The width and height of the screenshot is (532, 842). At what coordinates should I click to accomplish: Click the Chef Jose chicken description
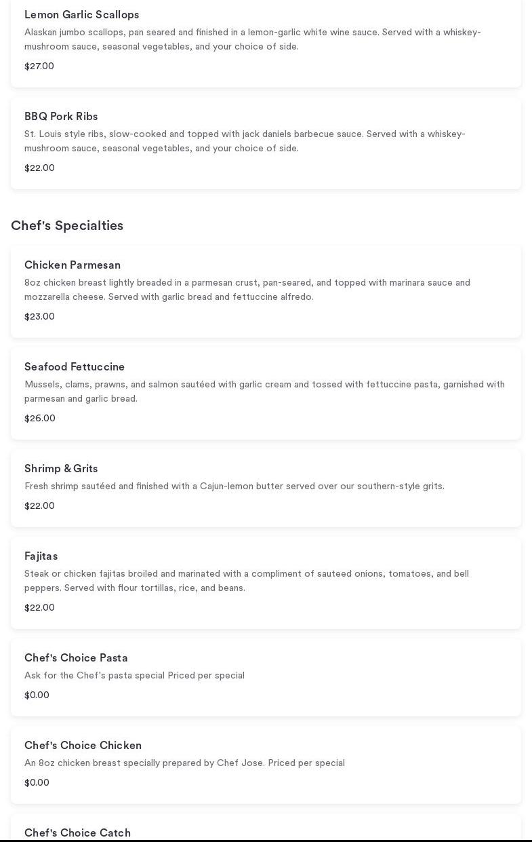pyautogui.click(x=184, y=763)
